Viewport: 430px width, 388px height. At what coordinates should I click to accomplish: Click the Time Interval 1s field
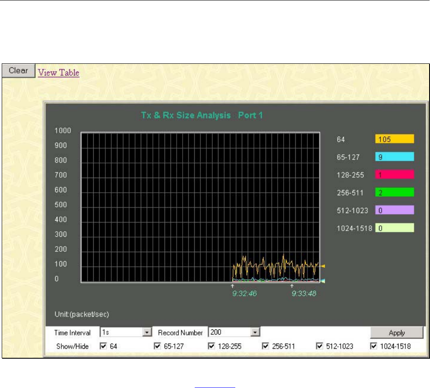pos(122,333)
